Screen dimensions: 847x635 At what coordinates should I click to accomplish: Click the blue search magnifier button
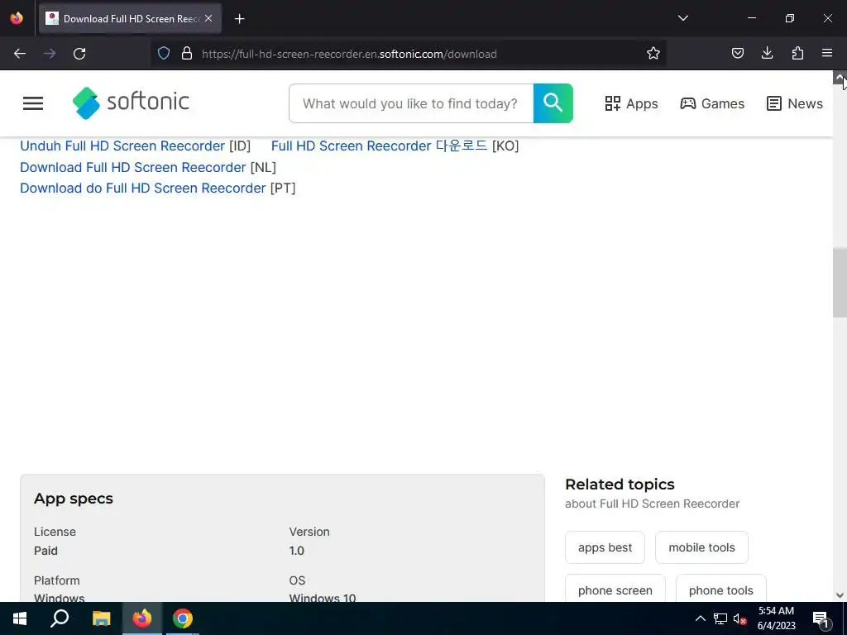[x=553, y=103]
